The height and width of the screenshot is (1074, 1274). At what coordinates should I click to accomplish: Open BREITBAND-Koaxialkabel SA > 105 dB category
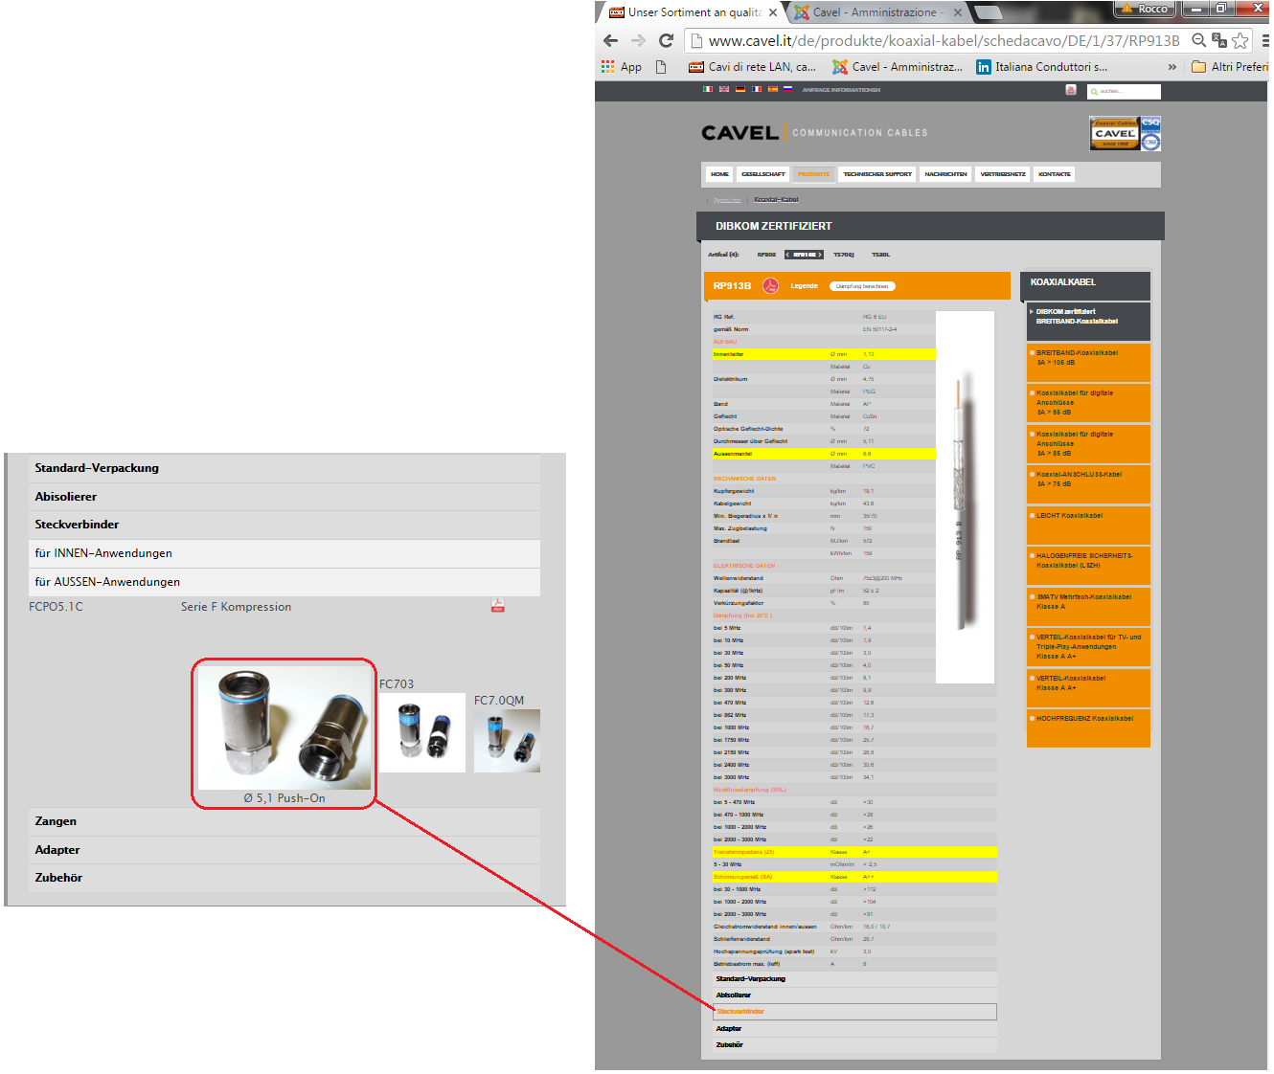(1088, 362)
